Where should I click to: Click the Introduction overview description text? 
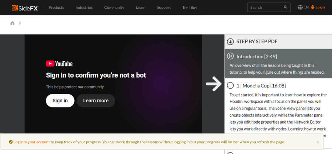point(277,69)
